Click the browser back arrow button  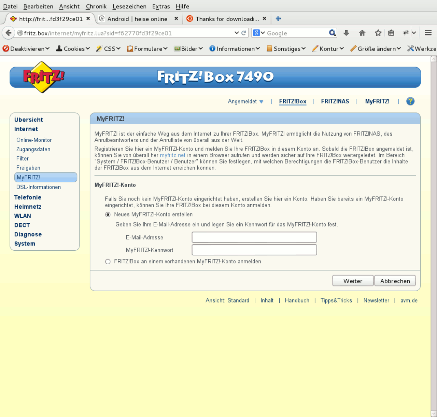pyautogui.click(x=8, y=33)
